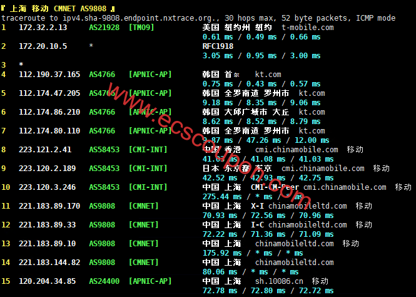Click the IP address 120.204.34.85
416x297 pixels.
[47, 281]
